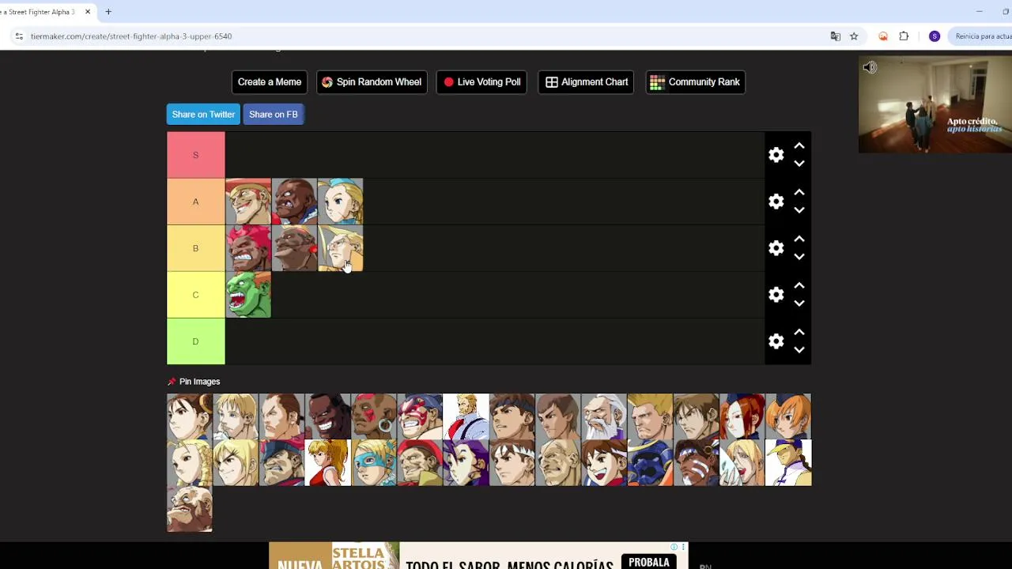Viewport: 1012px width, 569px height.
Task: Open settings gear for the B tier row
Action: pyautogui.click(x=776, y=248)
